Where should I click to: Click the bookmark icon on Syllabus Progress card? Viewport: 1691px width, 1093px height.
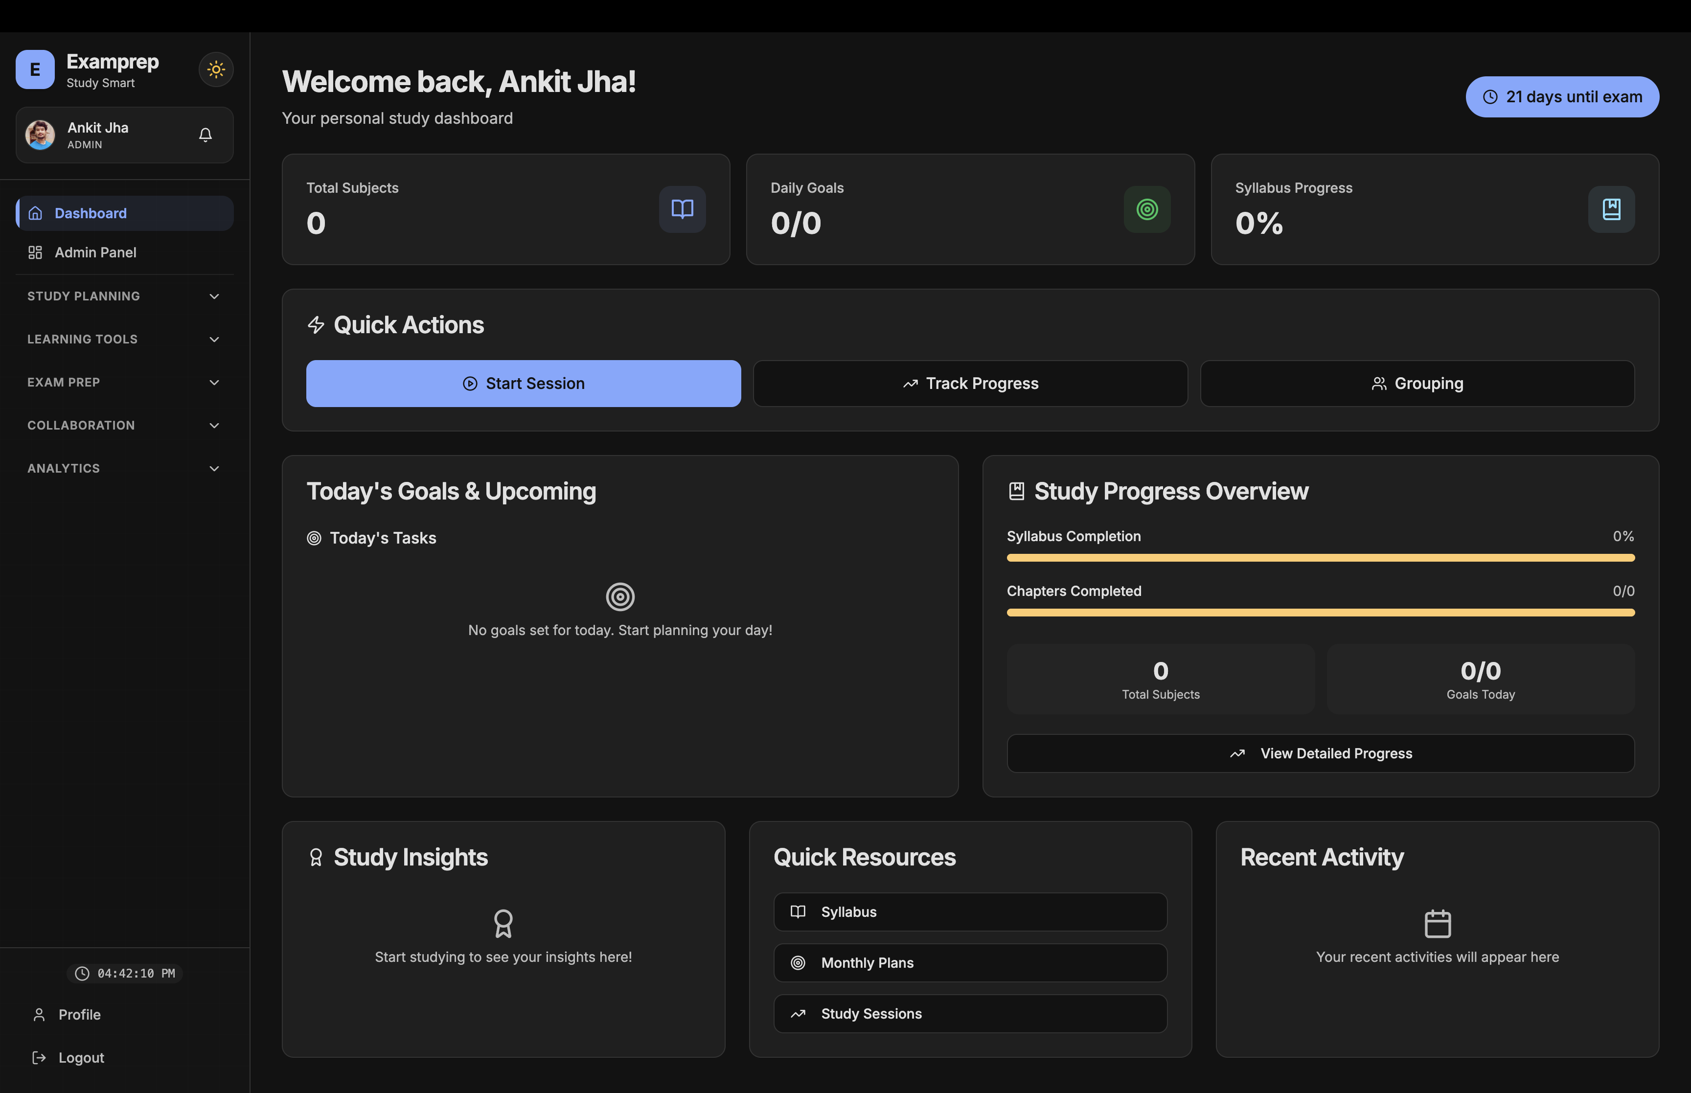point(1612,208)
